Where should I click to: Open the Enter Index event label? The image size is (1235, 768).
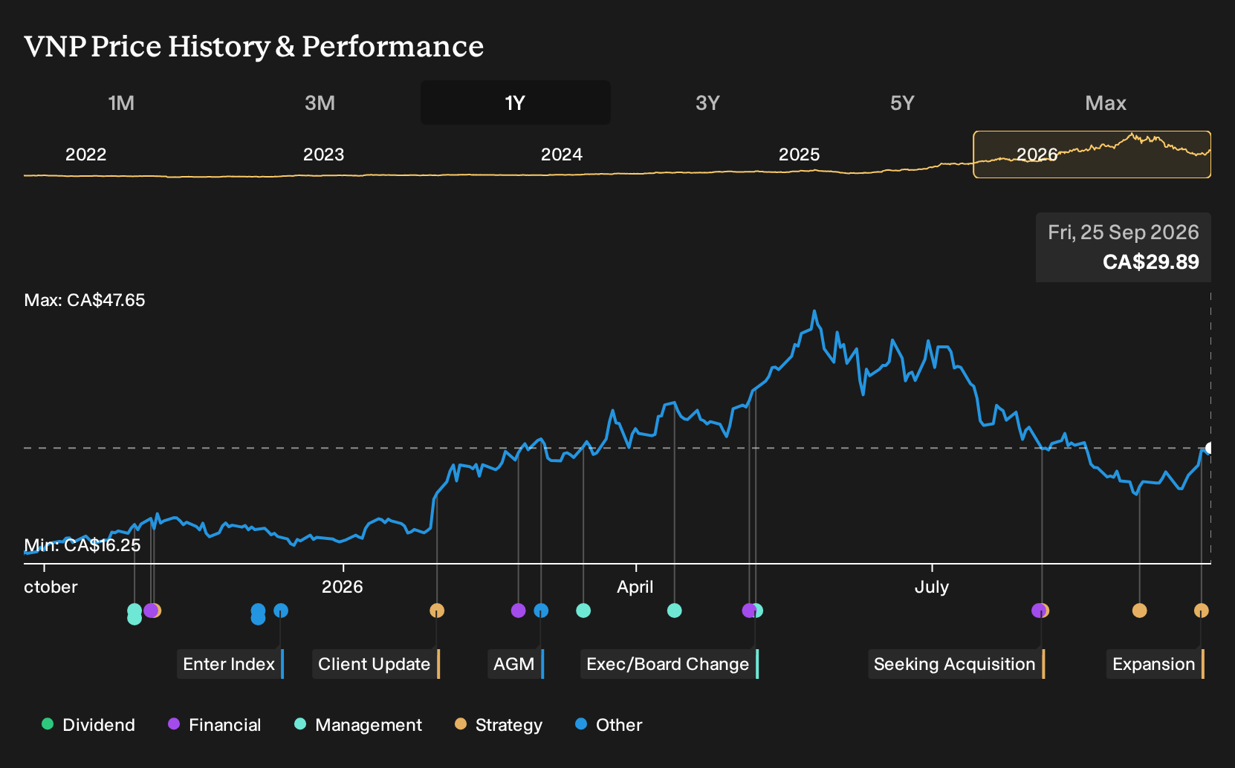tap(230, 664)
